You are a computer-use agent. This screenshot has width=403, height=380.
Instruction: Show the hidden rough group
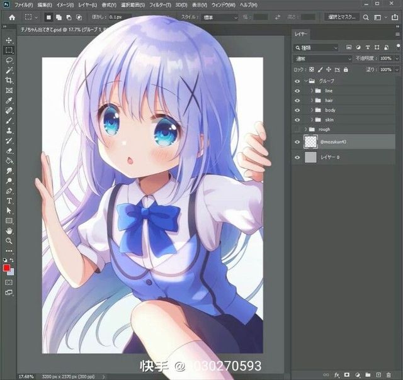(297, 130)
